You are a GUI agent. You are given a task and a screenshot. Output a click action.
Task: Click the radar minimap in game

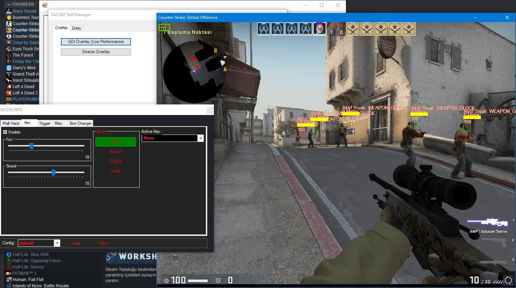click(194, 72)
